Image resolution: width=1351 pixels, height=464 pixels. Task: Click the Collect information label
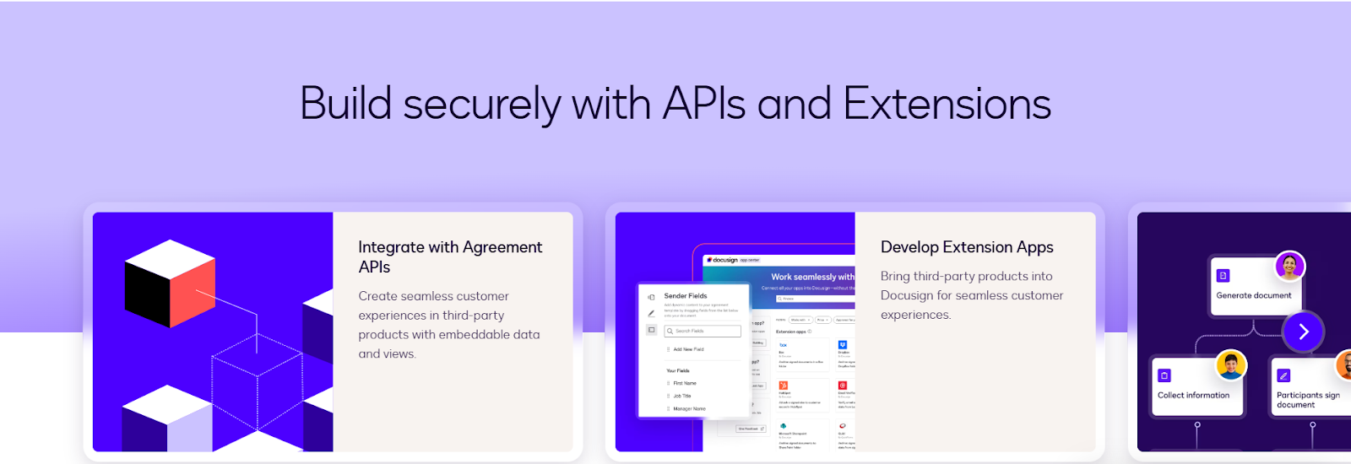1193,395
